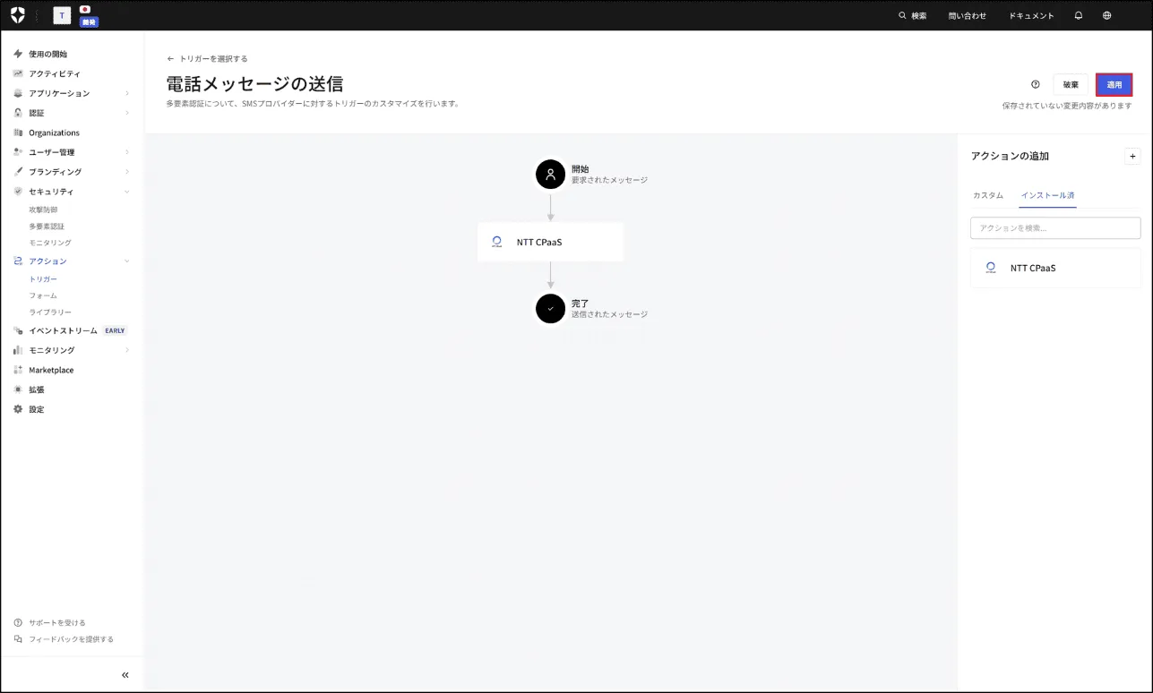Click the globe language icon

tap(1106, 15)
